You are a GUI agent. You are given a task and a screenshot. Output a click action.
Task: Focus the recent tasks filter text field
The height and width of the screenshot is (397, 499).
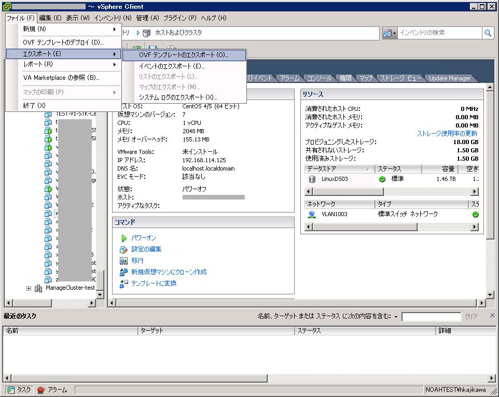tap(431, 317)
